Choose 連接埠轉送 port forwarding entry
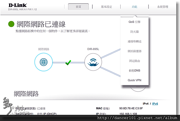Viewport: 180px width, 121px height. click(134, 41)
